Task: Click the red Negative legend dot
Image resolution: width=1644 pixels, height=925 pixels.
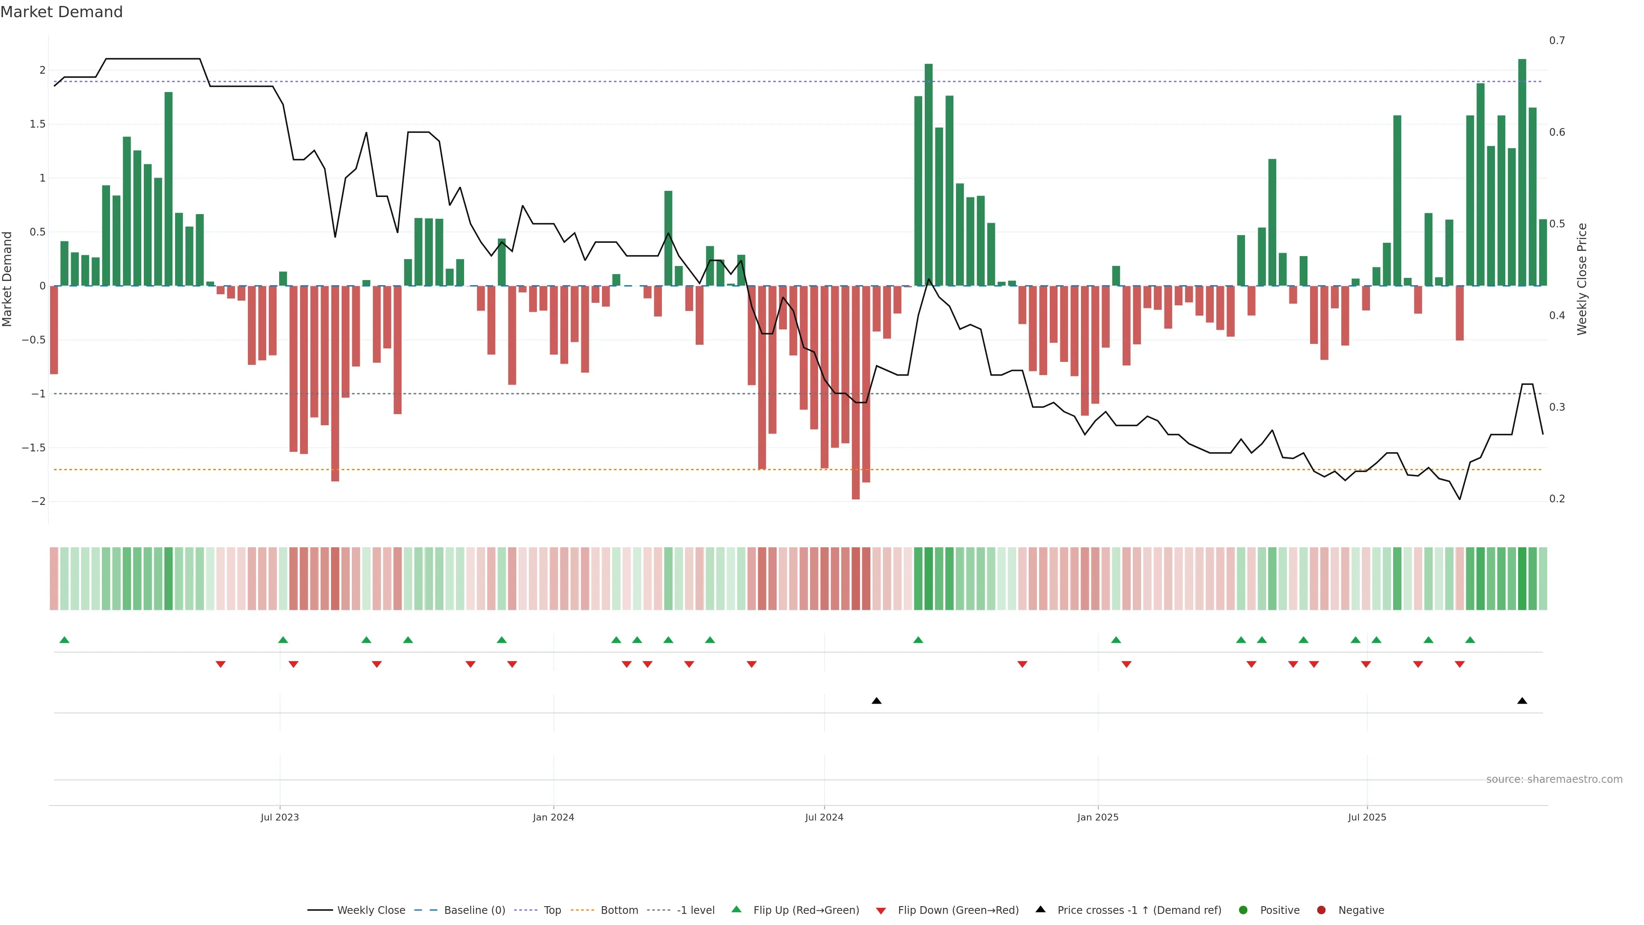Action: pos(1321,910)
